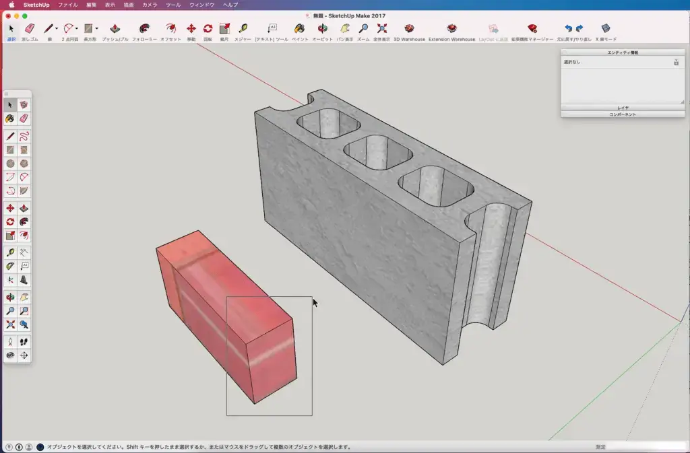
Task: Open Extension Warehouse from toolbar
Action: tap(451, 29)
